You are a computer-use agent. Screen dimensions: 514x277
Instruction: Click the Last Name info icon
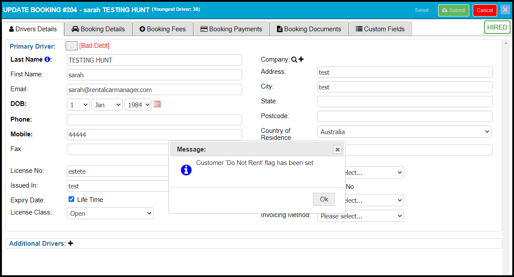click(x=47, y=59)
